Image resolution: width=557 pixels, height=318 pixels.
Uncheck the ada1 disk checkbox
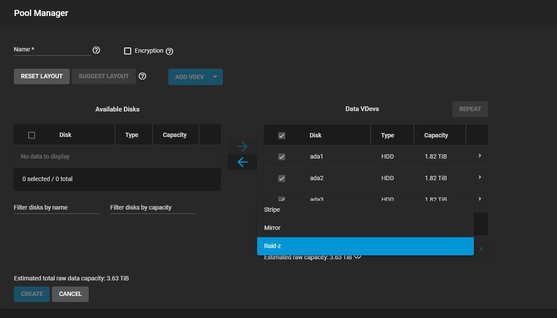pyautogui.click(x=282, y=157)
